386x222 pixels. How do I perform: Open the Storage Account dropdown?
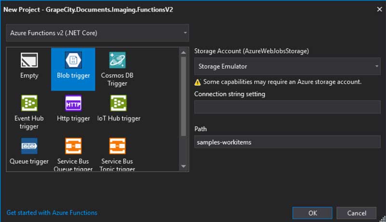pos(287,66)
